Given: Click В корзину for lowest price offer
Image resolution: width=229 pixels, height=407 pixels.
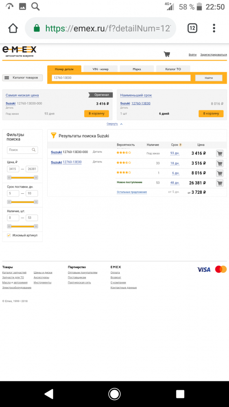Looking at the screenshot, I should click(96, 114).
